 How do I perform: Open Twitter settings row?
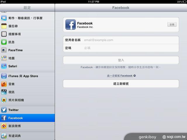tap(27, 110)
